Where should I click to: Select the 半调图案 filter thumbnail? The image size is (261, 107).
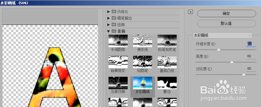tap(118, 41)
